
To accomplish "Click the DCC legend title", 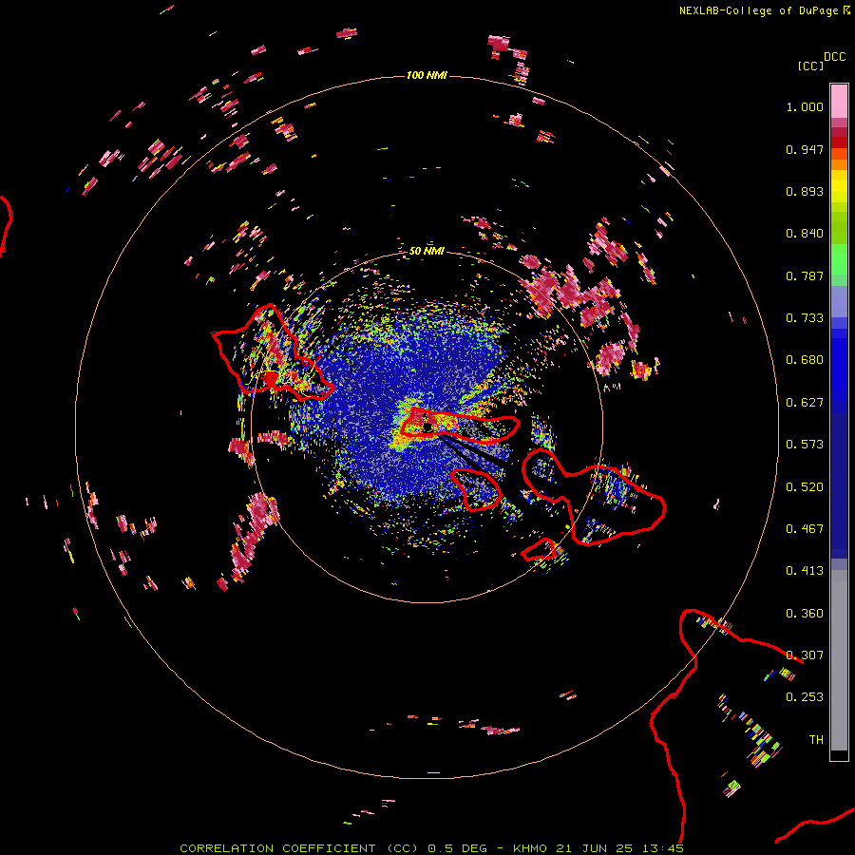I will (x=835, y=57).
